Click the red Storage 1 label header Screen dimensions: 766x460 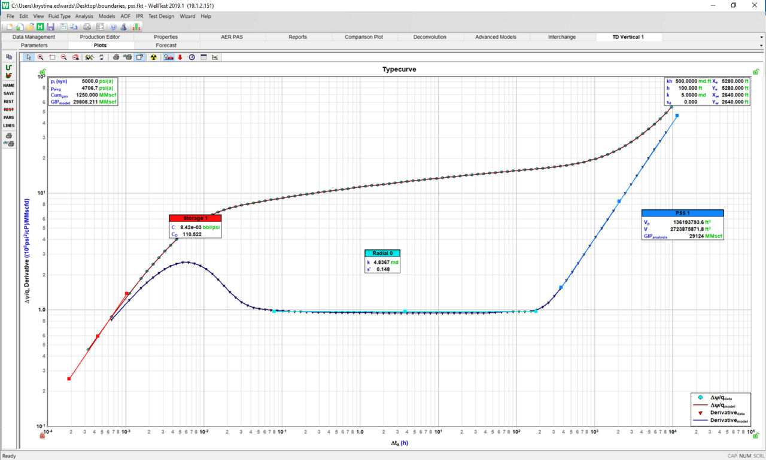[196, 218]
